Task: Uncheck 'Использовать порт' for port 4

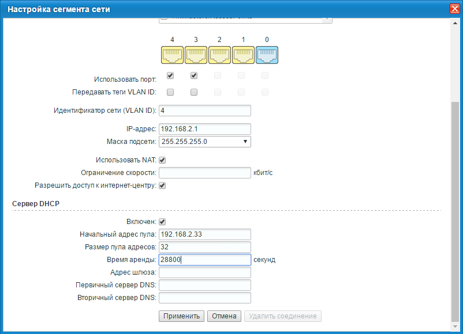Action: pyautogui.click(x=170, y=75)
